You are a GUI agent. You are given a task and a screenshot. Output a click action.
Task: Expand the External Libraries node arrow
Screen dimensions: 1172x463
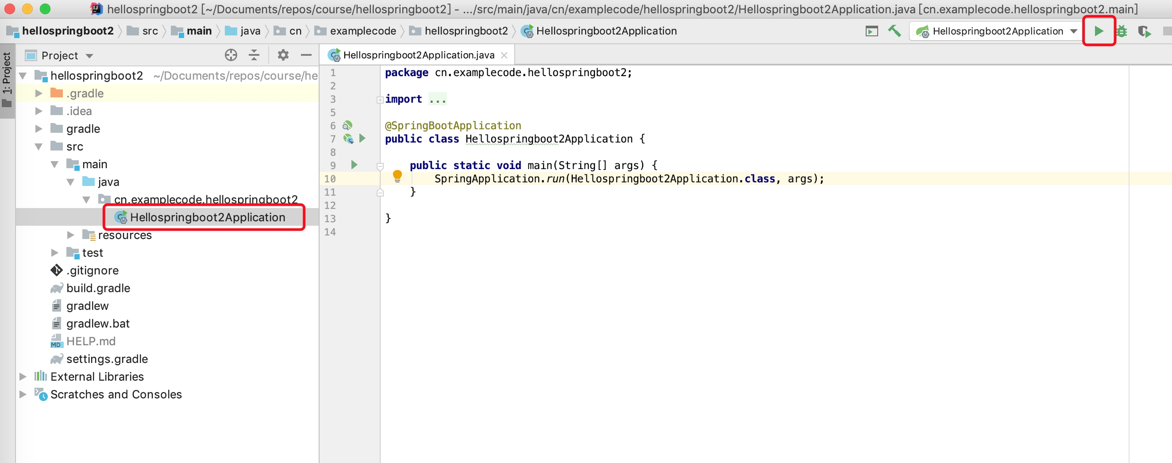pyautogui.click(x=23, y=377)
